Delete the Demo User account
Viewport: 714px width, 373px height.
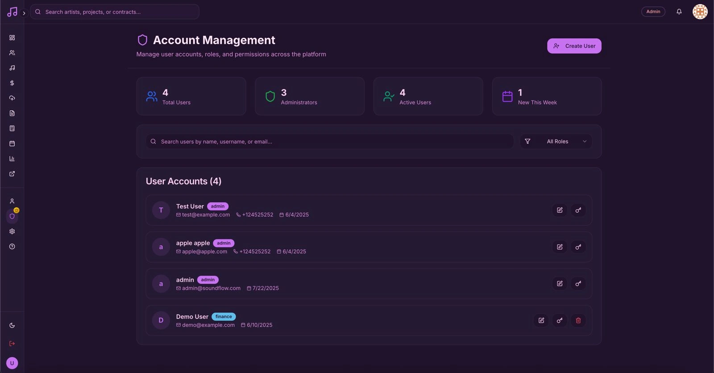click(x=578, y=320)
